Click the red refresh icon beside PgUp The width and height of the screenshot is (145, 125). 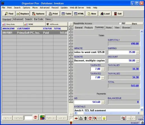[x=35, y=117]
